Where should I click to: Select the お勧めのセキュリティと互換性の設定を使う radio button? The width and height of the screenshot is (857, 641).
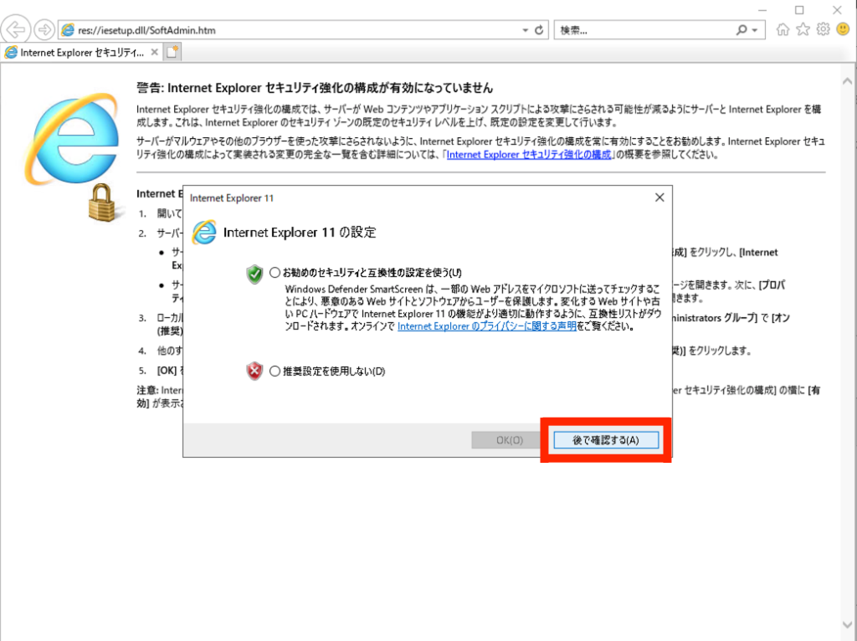(x=275, y=273)
